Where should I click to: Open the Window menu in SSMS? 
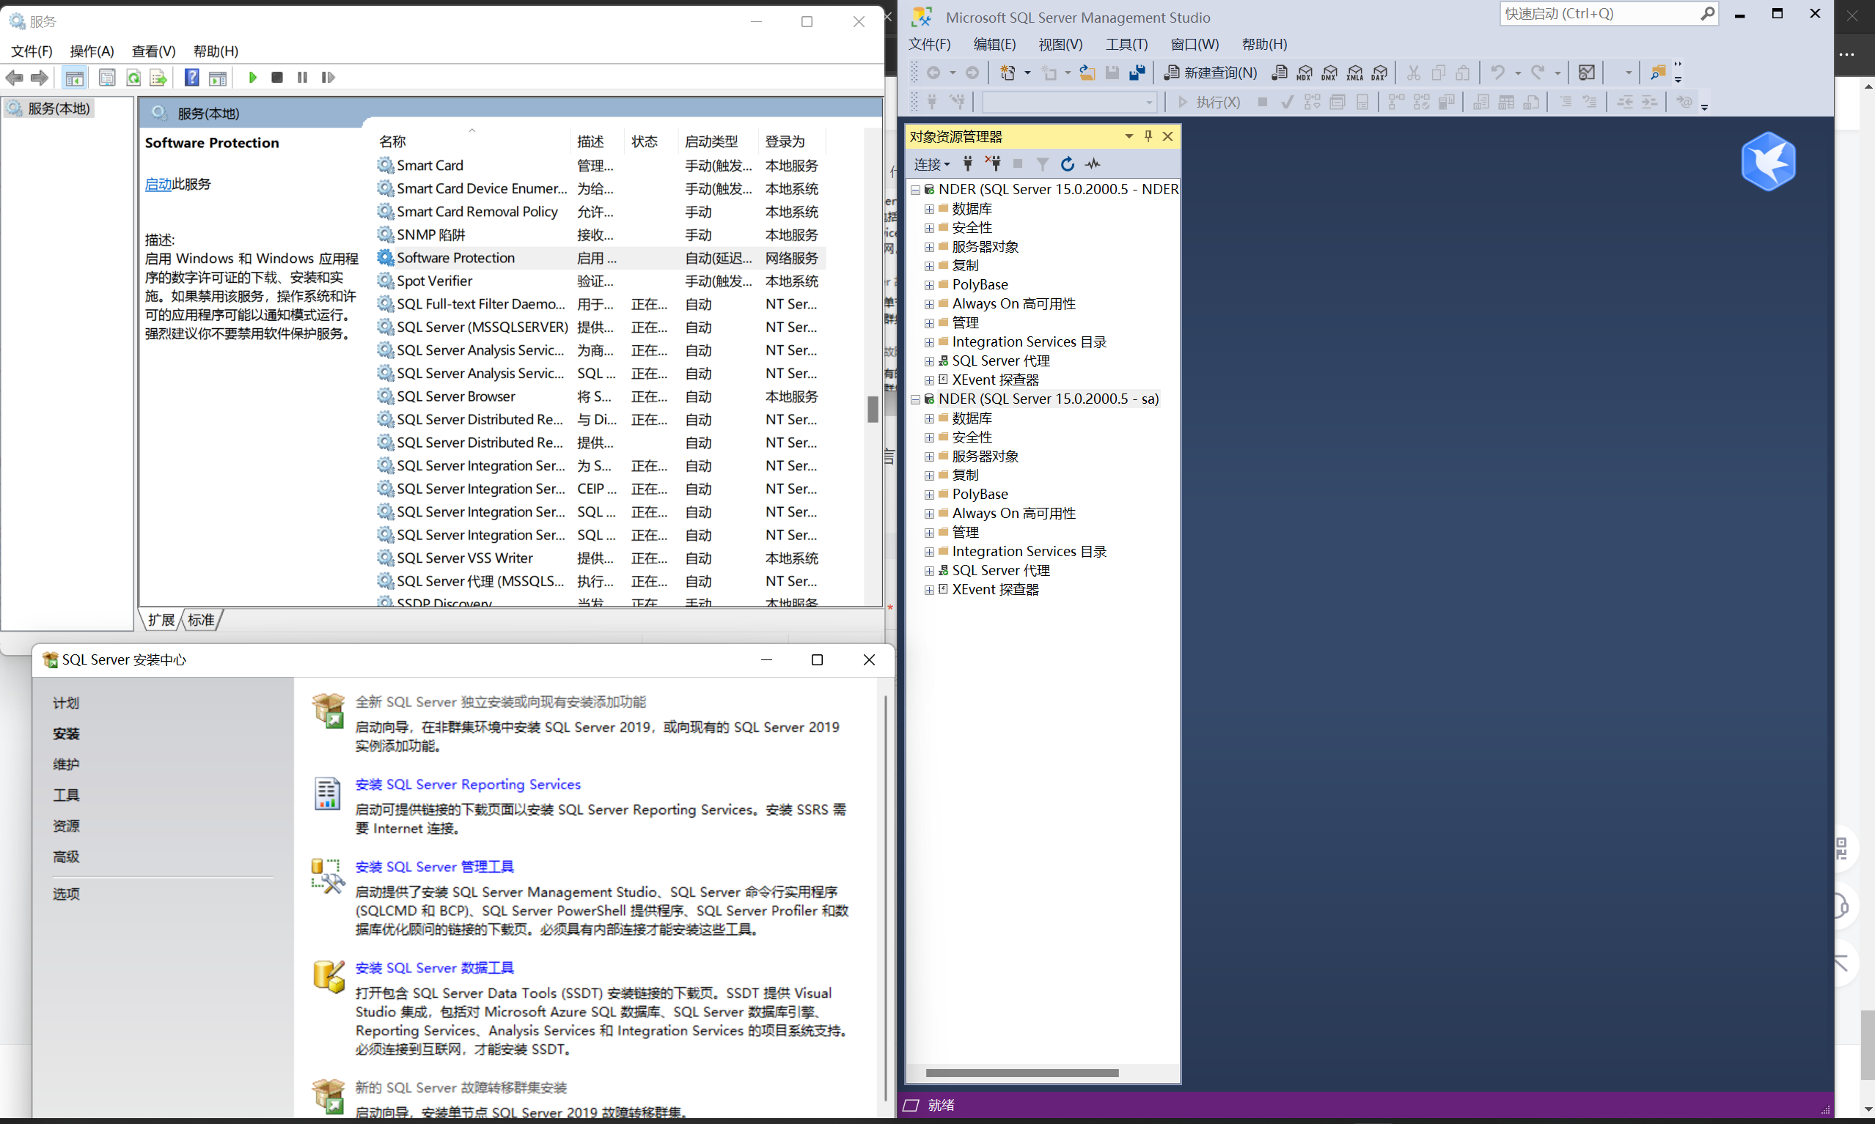[1195, 44]
